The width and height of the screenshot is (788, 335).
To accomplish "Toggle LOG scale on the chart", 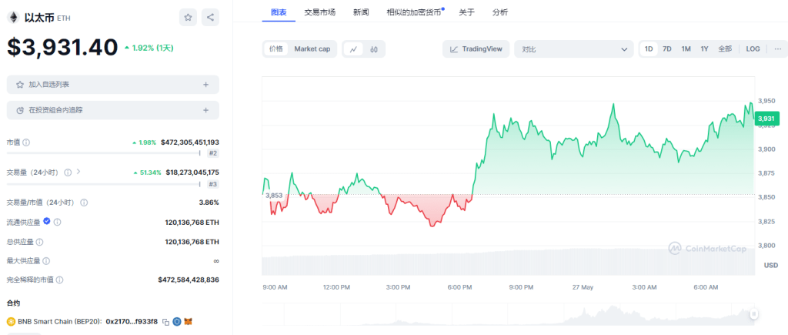I will coord(753,49).
